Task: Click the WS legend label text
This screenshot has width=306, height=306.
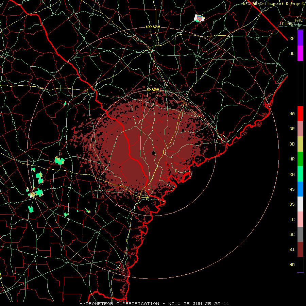Action: click(292, 189)
